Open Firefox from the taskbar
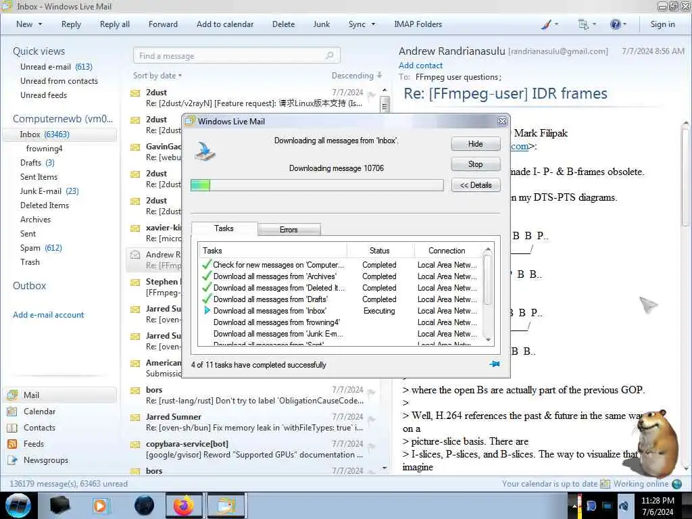This screenshot has width=692, height=519. [184, 505]
